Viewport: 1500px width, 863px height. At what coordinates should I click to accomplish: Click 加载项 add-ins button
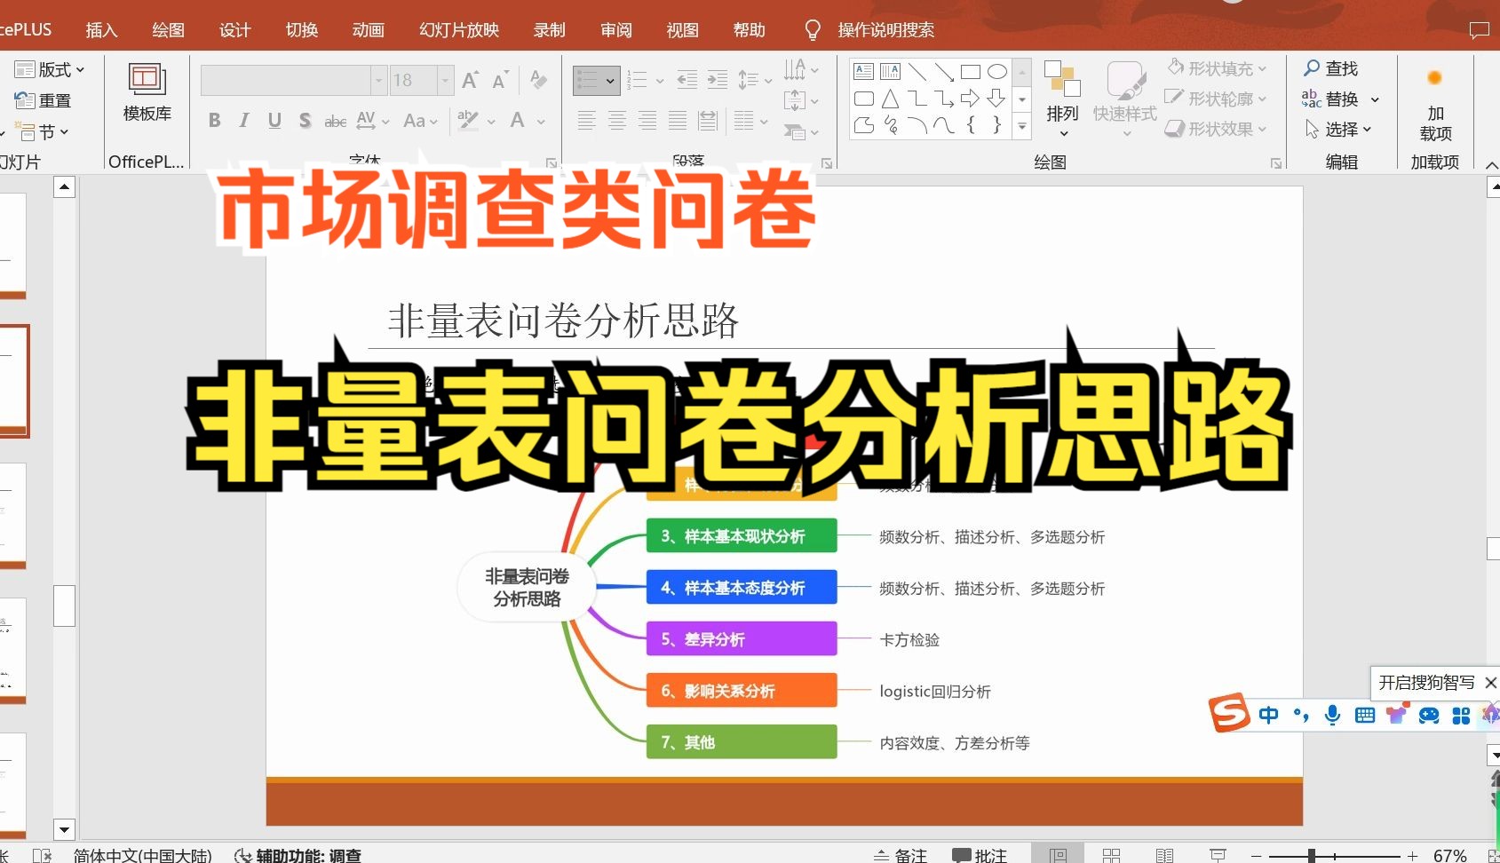pyautogui.click(x=1435, y=107)
